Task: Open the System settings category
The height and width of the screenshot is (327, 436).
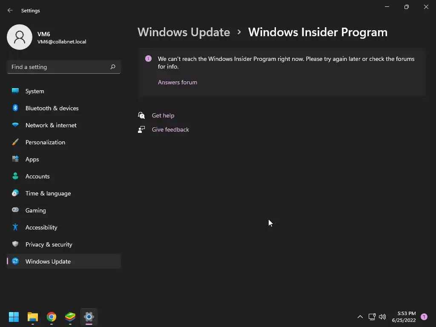Action: 64,91
